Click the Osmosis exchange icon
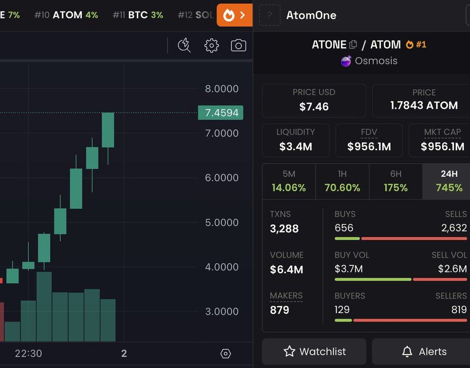Screen dimensions: 470x368 [x=346, y=61]
